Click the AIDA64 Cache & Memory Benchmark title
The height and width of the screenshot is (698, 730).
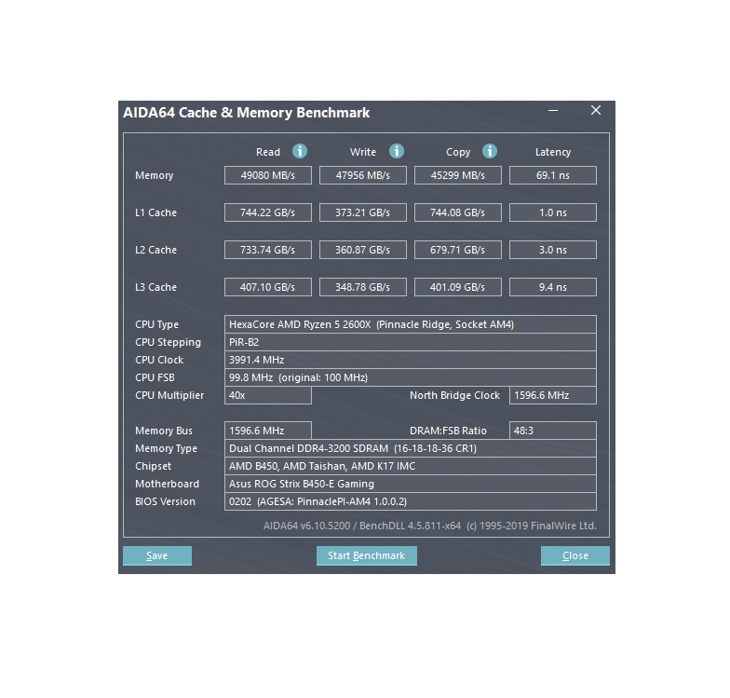(x=246, y=112)
